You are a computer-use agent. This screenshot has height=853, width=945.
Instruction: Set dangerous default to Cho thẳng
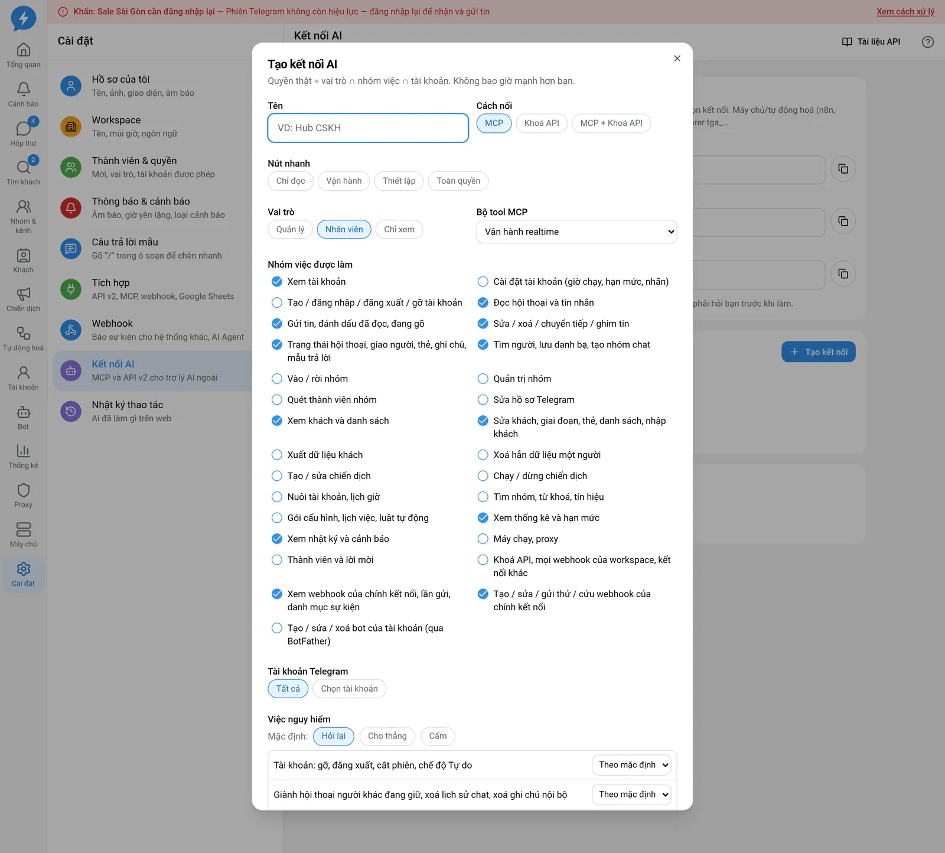coord(387,736)
